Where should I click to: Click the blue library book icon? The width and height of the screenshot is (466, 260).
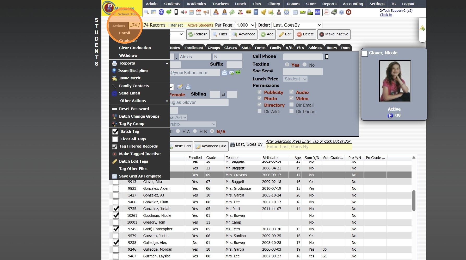pos(256,12)
